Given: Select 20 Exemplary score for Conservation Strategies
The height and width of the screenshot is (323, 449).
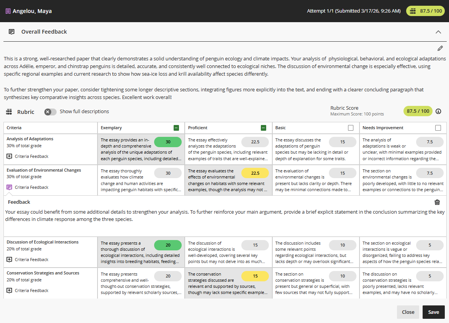Looking at the screenshot, I should (x=168, y=276).
